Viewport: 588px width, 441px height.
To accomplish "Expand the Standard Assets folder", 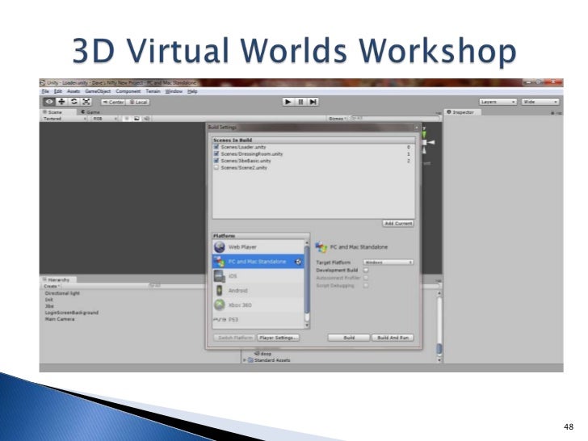I will [x=245, y=360].
